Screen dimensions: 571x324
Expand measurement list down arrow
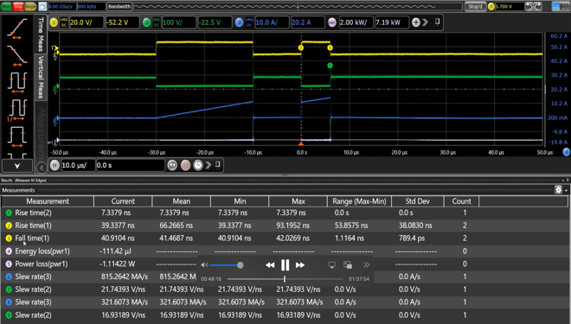coord(17,166)
